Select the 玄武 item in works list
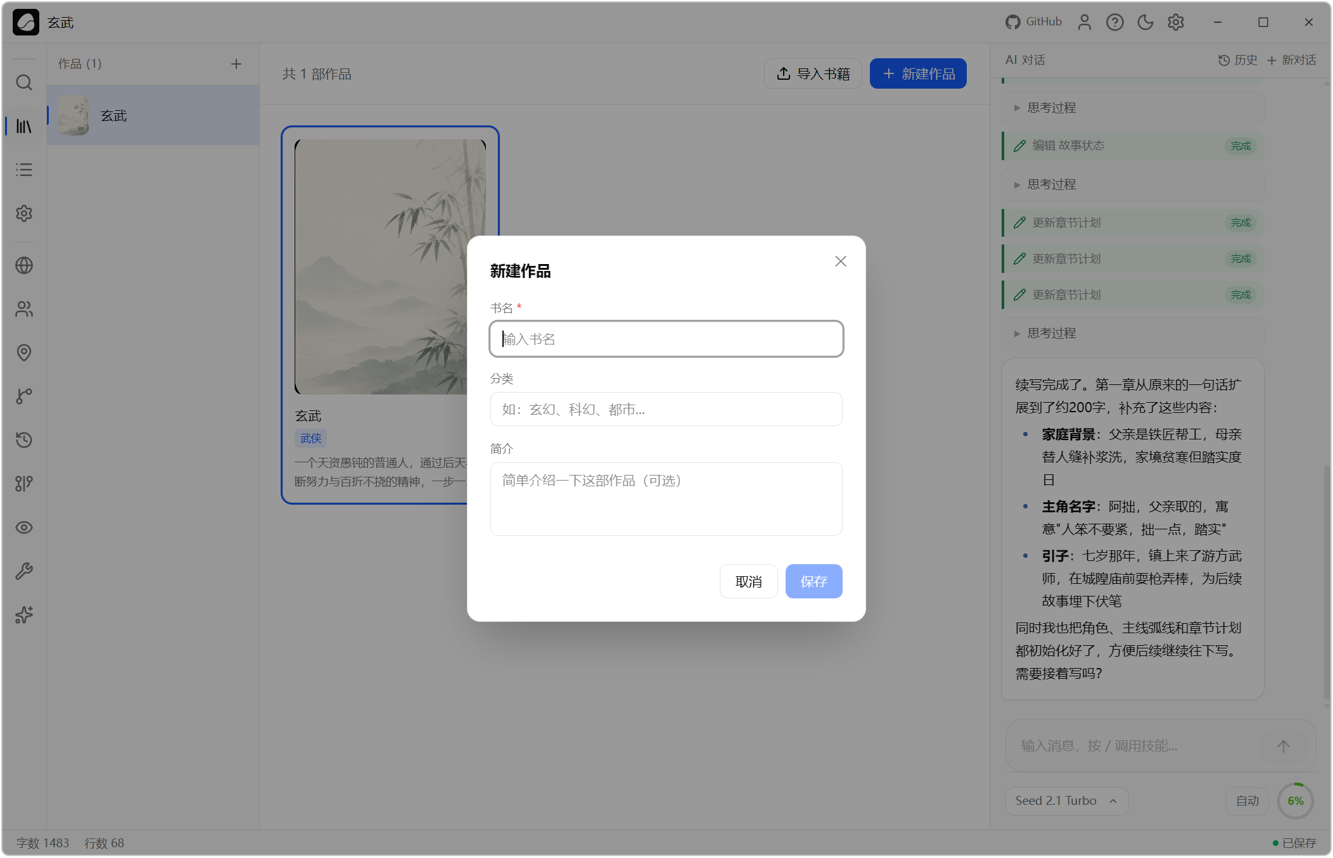The image size is (1333, 858). pyautogui.click(x=153, y=115)
